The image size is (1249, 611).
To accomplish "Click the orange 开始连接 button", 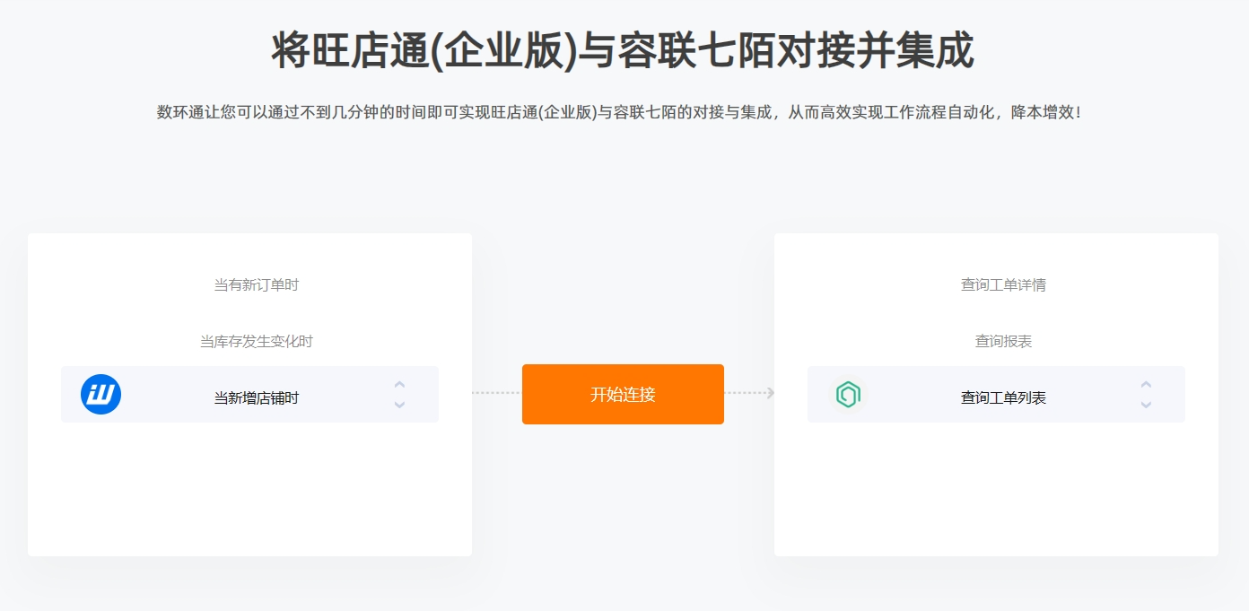I will coord(623,394).
